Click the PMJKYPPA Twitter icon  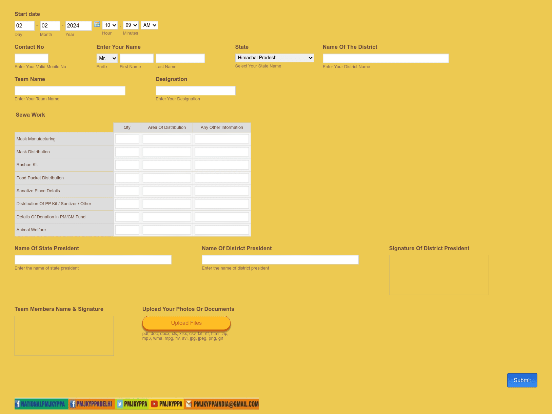coord(120,404)
